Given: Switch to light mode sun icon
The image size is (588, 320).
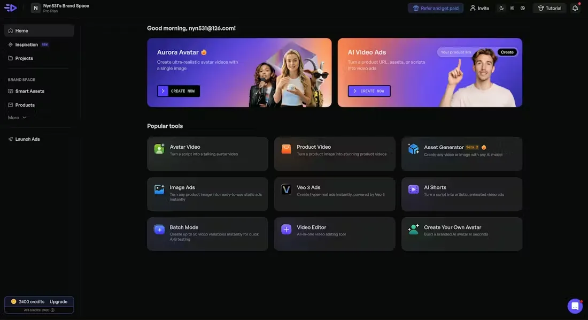Looking at the screenshot, I should pyautogui.click(x=512, y=8).
